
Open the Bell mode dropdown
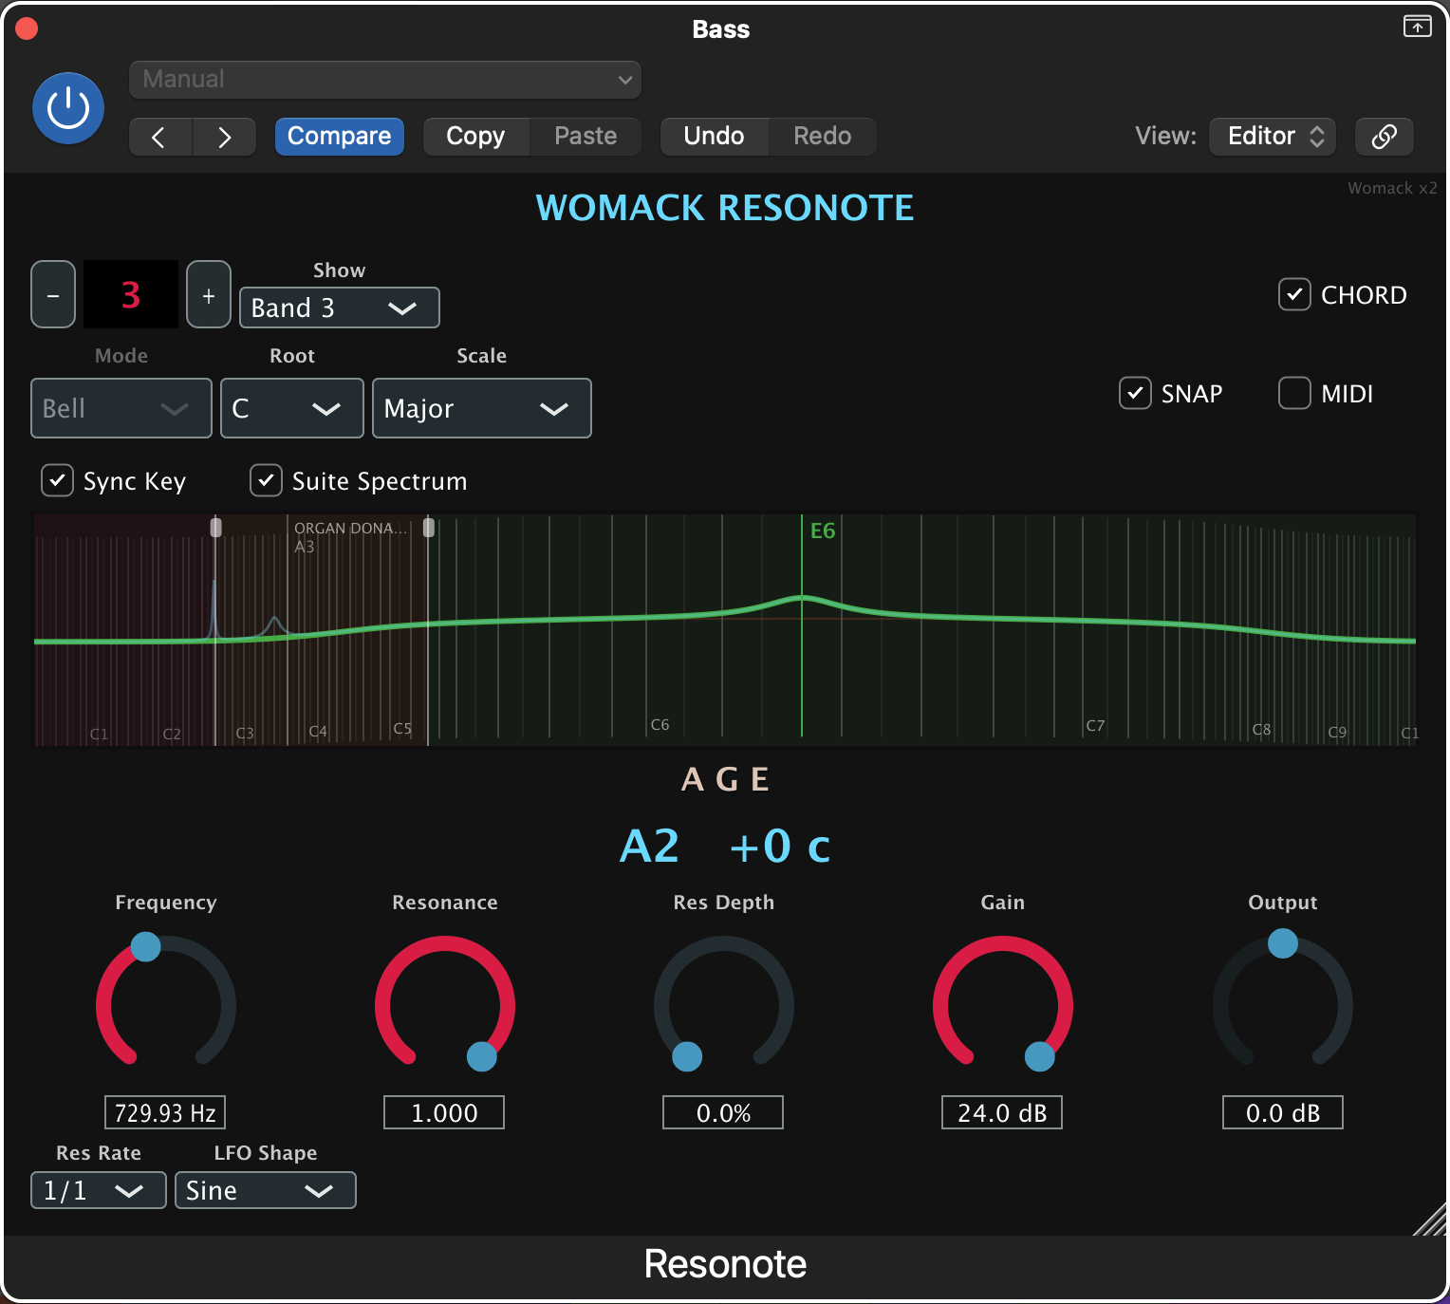pyautogui.click(x=121, y=408)
